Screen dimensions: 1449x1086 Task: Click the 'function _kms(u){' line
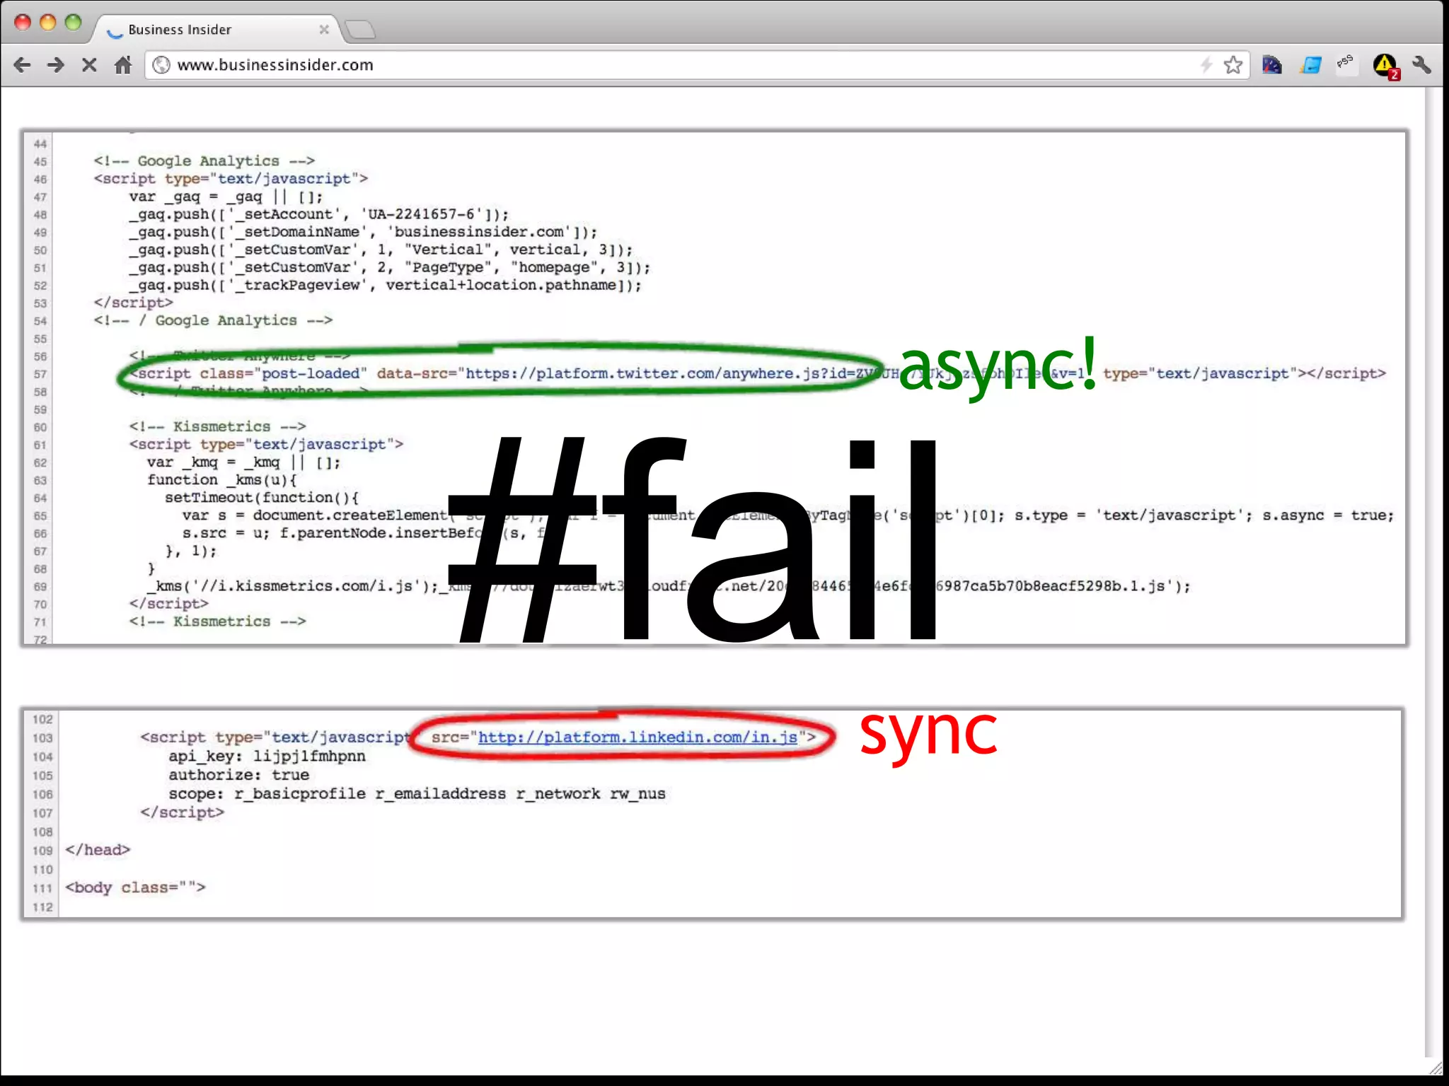tap(221, 480)
